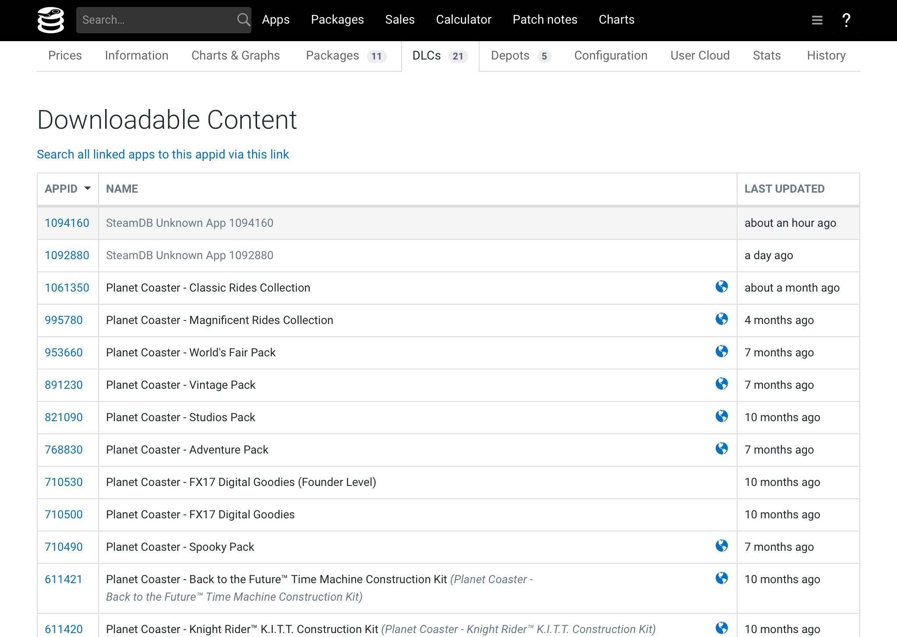Click 'Planet Coaster - Studios Pack' name

[x=180, y=417]
